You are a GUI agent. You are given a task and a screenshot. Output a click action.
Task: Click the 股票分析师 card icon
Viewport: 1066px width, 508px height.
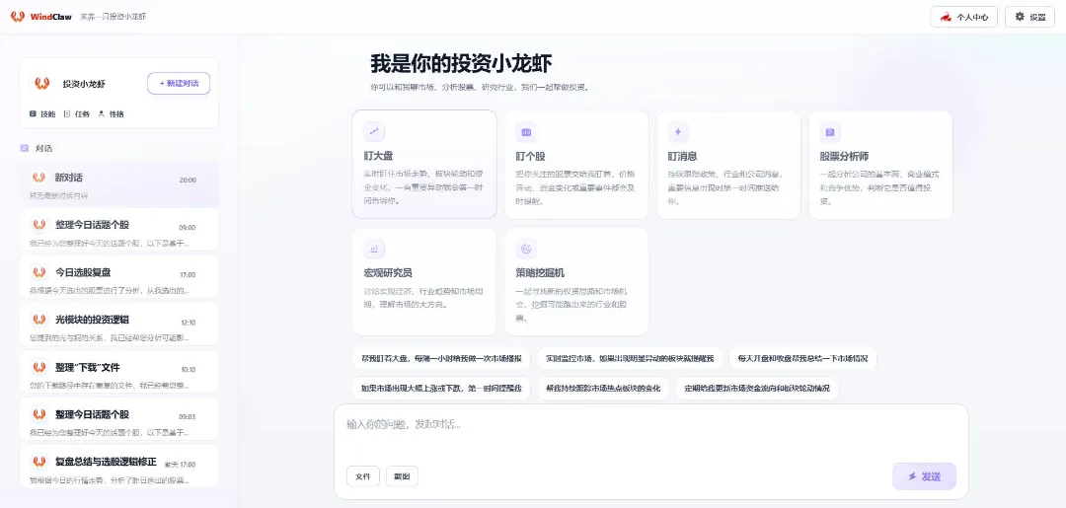pos(830,132)
